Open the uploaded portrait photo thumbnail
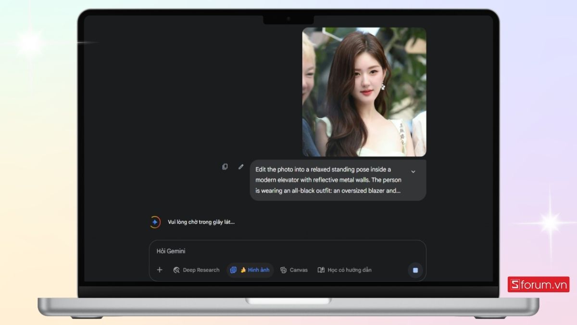Screen dimensions: 577x325 (x=364, y=92)
